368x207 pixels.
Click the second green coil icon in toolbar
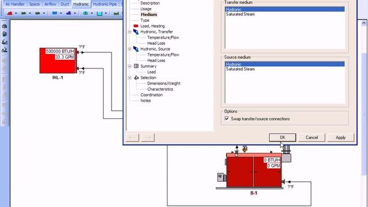point(37,13)
